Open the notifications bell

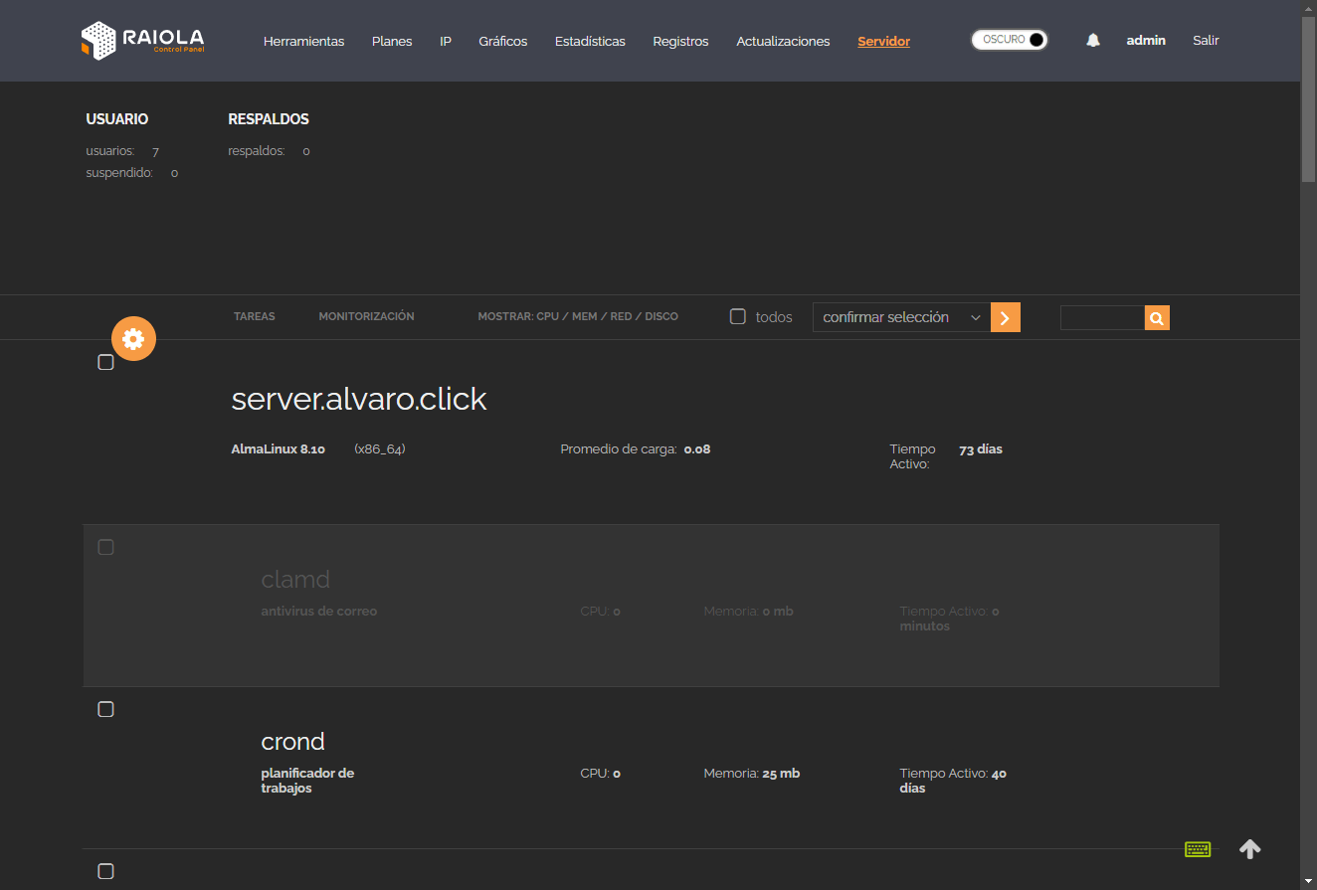tap(1093, 41)
